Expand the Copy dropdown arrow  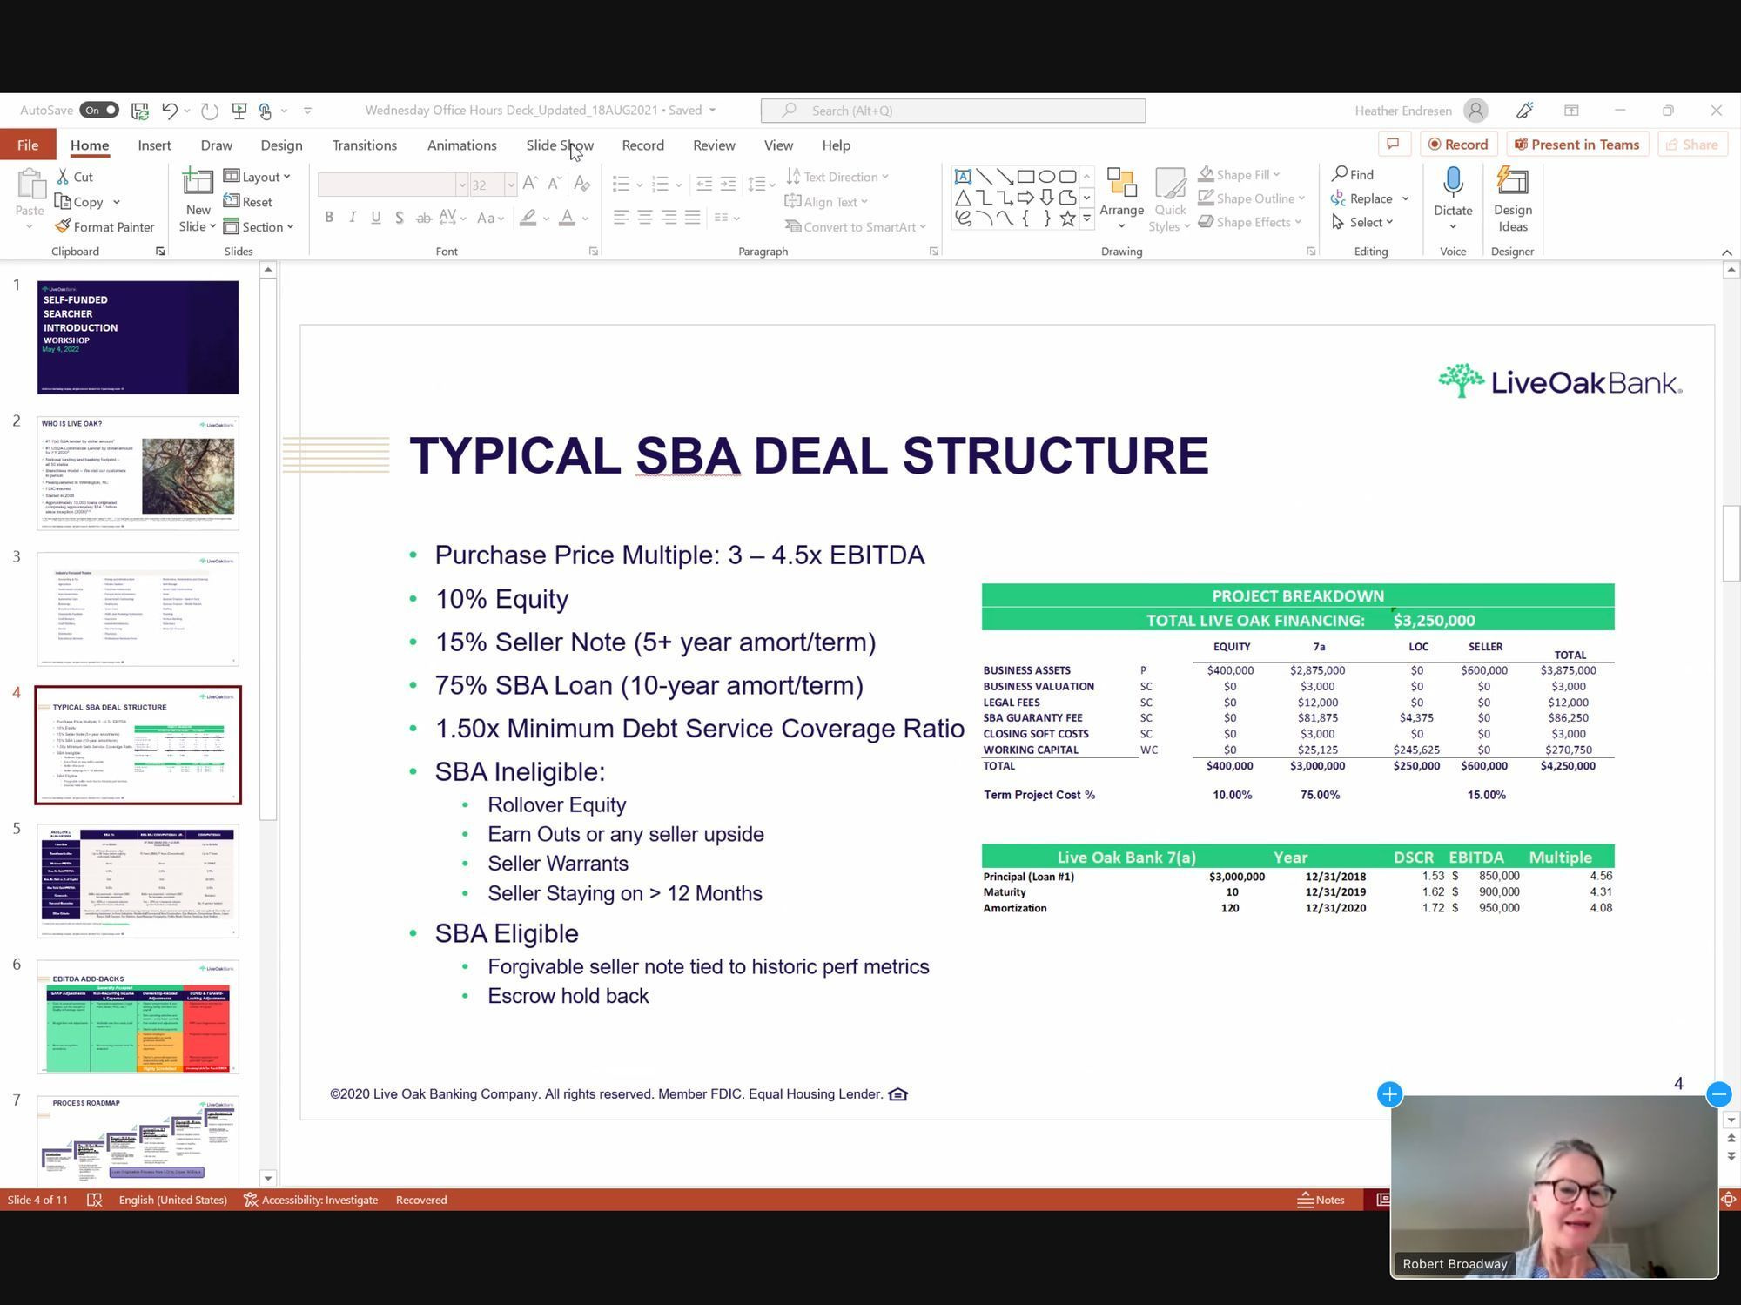117,202
